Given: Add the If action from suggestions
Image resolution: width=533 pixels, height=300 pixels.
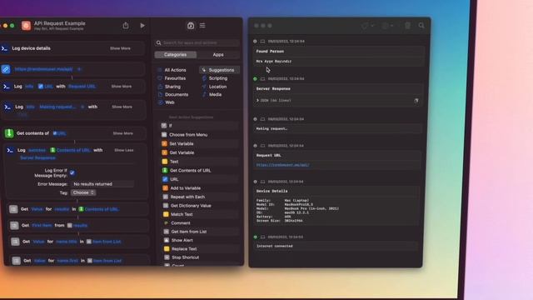Looking at the screenshot, I should pos(200,126).
